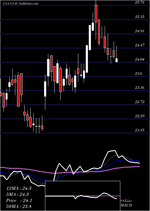Click the 'USA USAC bullkhan.com' chart title

coord(20,3)
